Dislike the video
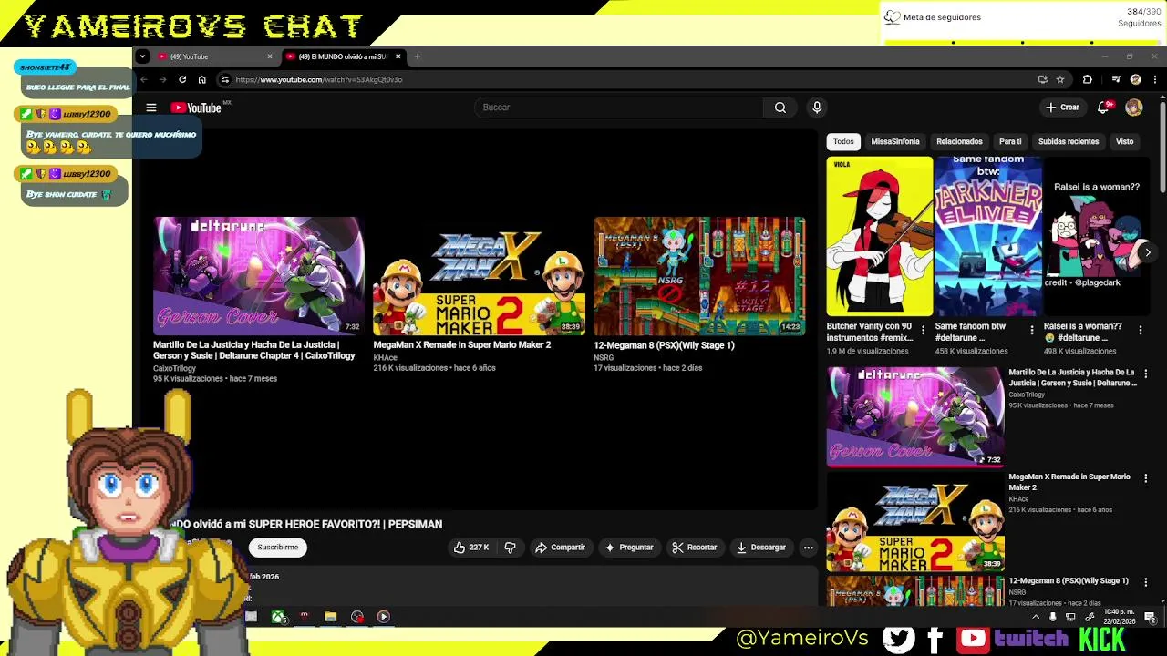The height and width of the screenshot is (656, 1167). [510, 548]
